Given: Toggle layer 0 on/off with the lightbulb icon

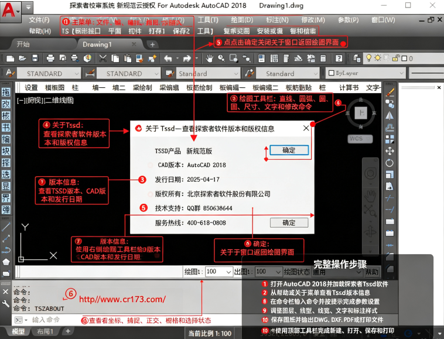Looking at the screenshot, I should pos(368,58).
